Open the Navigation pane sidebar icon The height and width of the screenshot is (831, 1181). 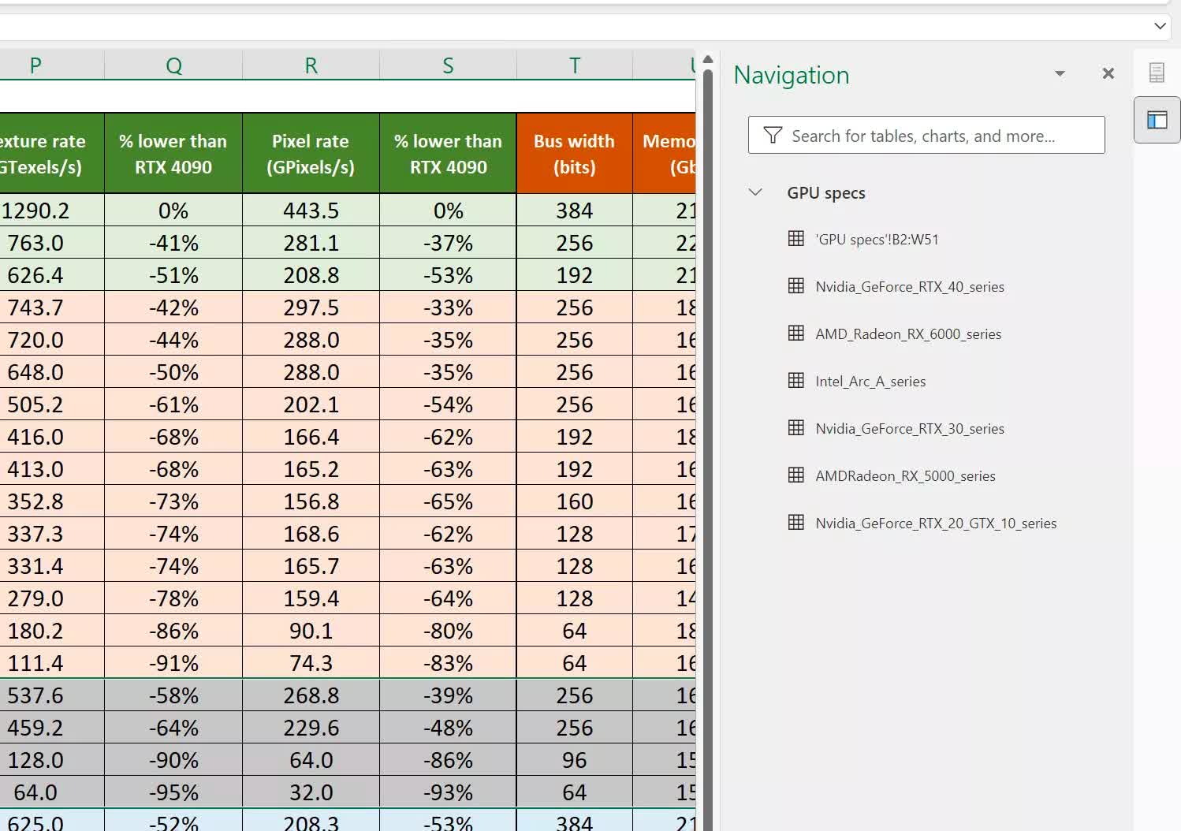1157,120
